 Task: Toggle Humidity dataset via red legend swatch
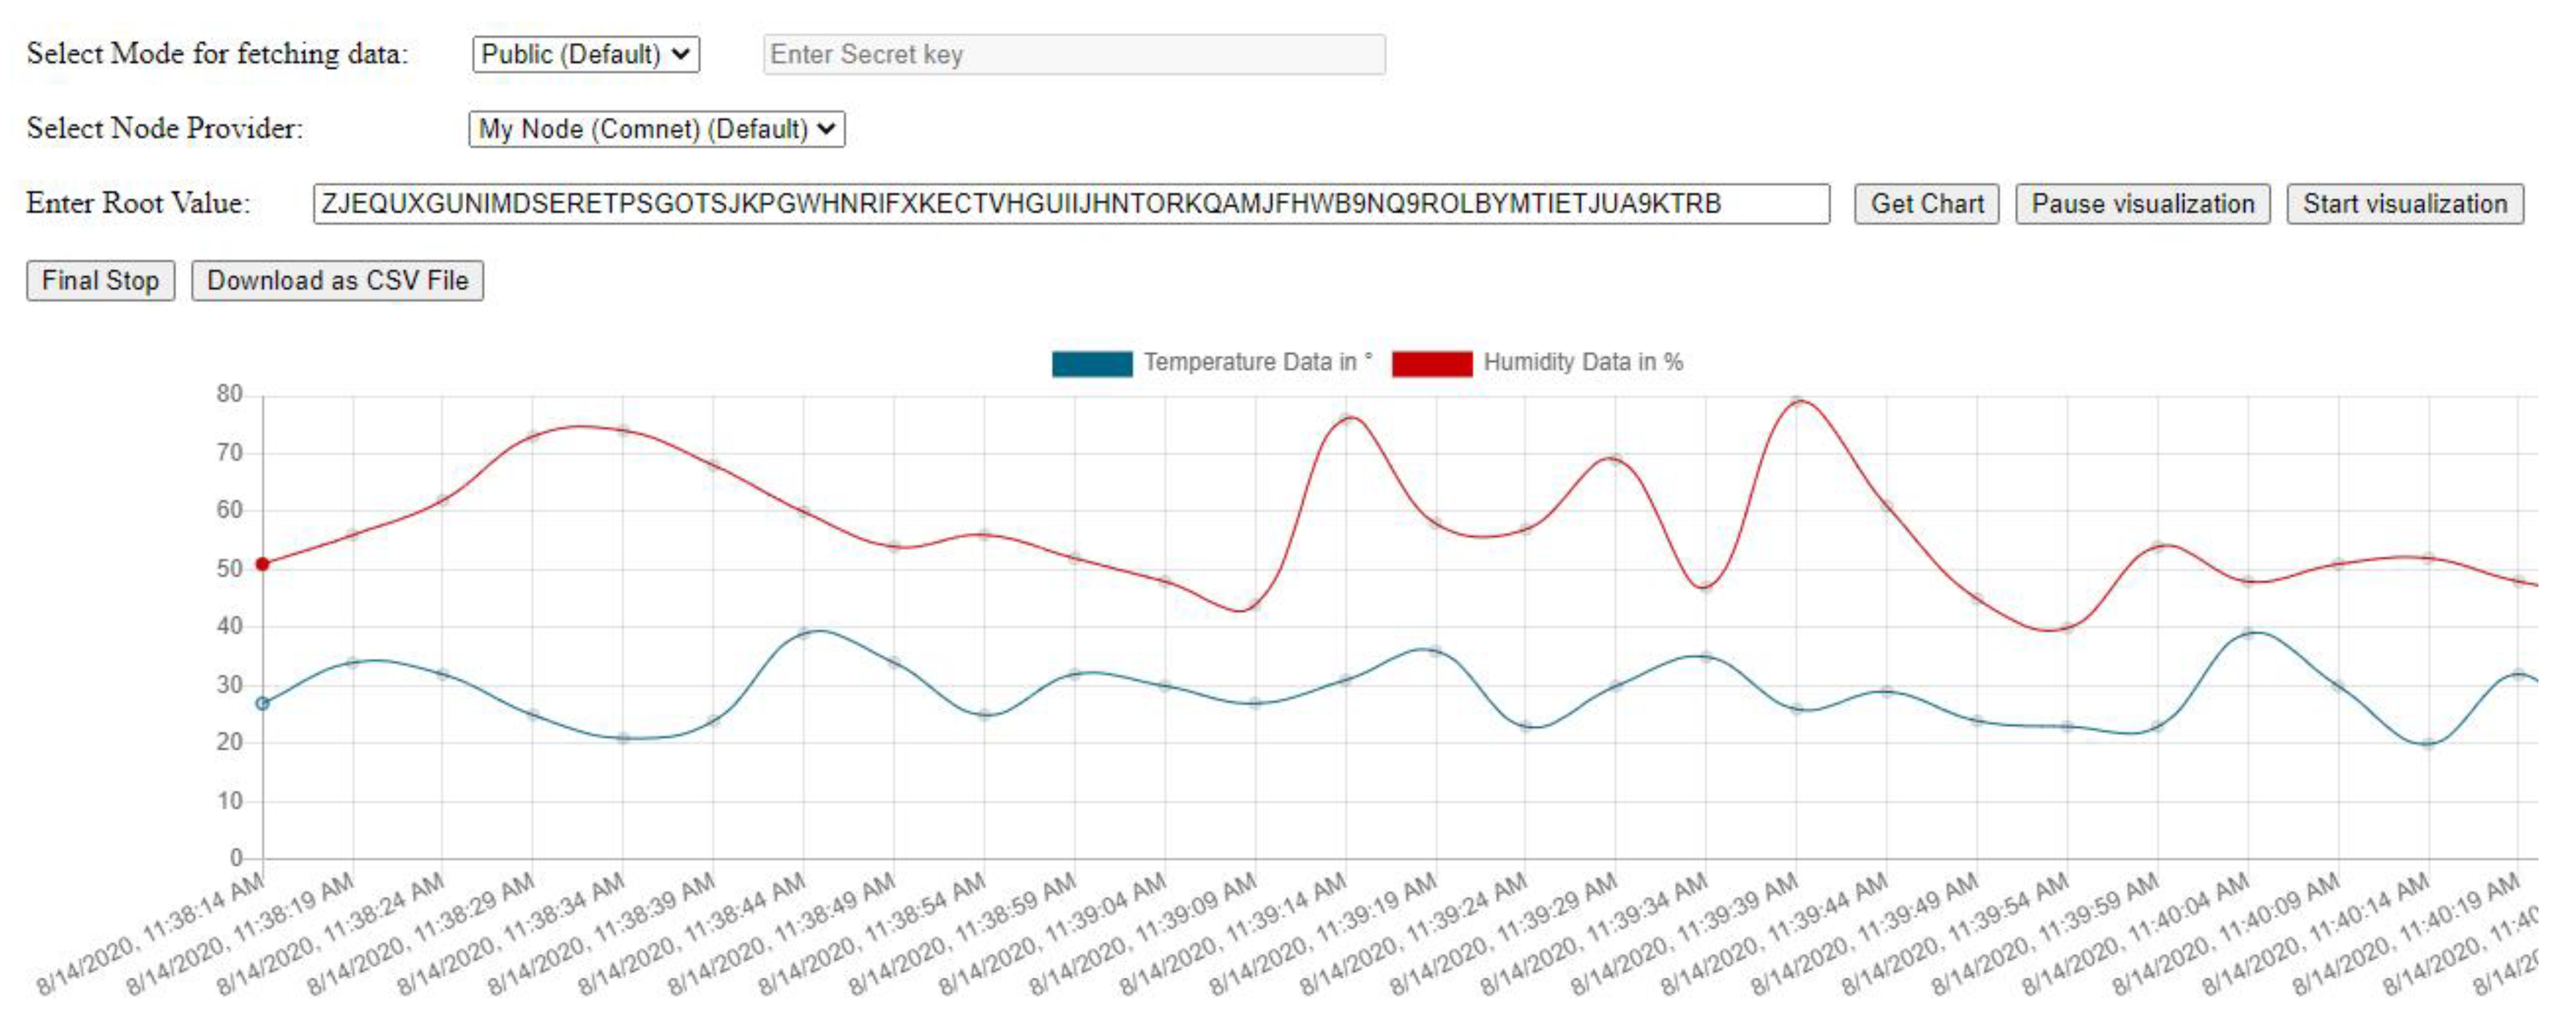1431,363
